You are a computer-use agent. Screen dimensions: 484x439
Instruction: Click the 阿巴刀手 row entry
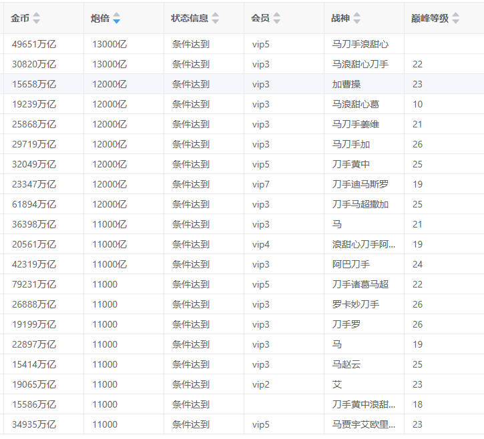click(351, 264)
